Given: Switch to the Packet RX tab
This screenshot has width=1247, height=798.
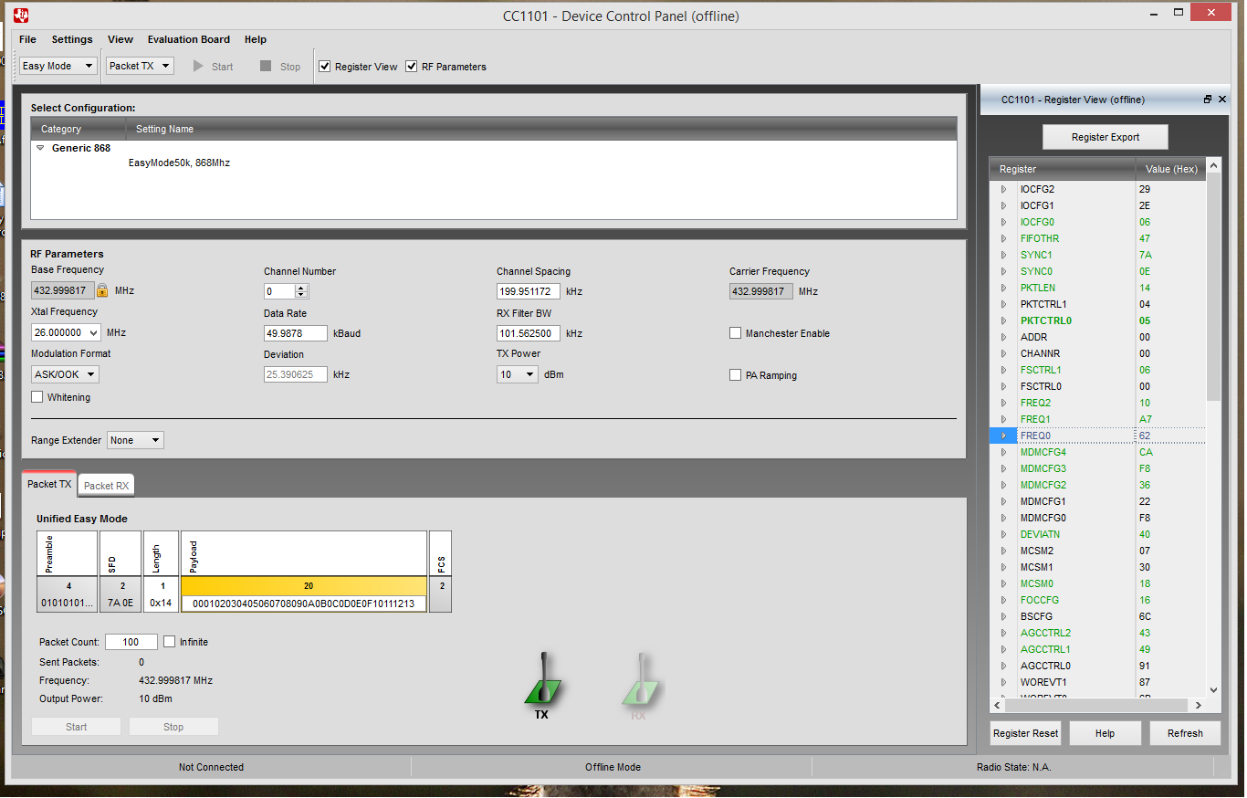Looking at the screenshot, I should point(106,486).
